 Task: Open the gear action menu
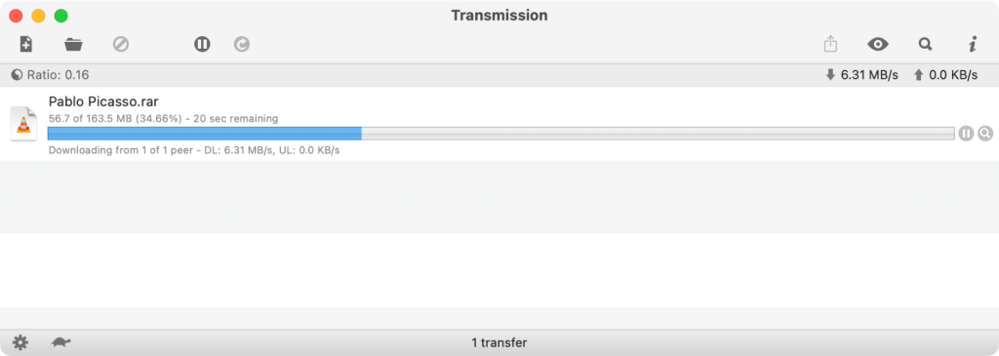[x=20, y=342]
